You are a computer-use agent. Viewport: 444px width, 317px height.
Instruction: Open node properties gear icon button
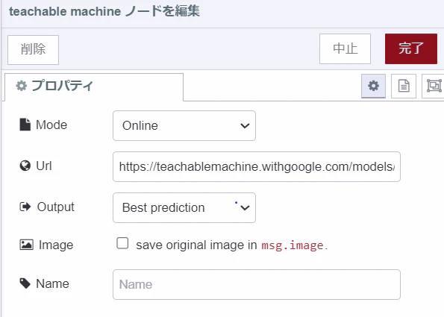coord(373,86)
